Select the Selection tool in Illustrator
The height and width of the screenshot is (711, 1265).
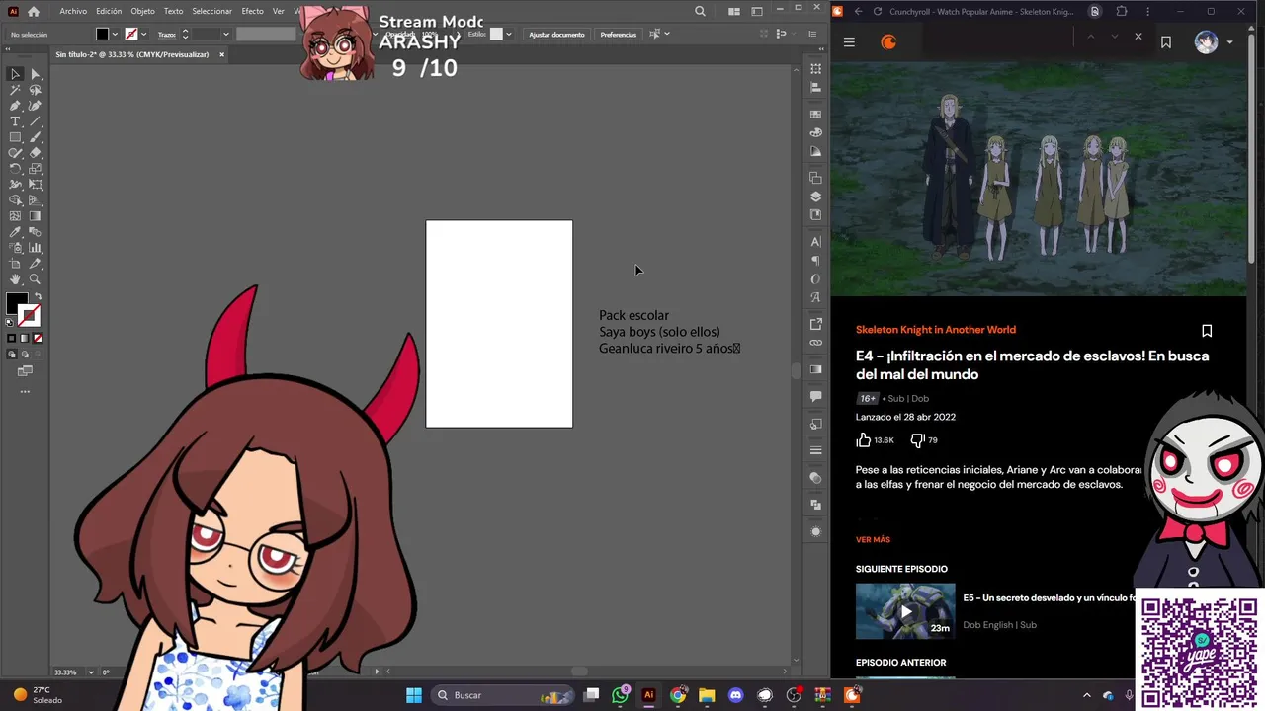15,74
